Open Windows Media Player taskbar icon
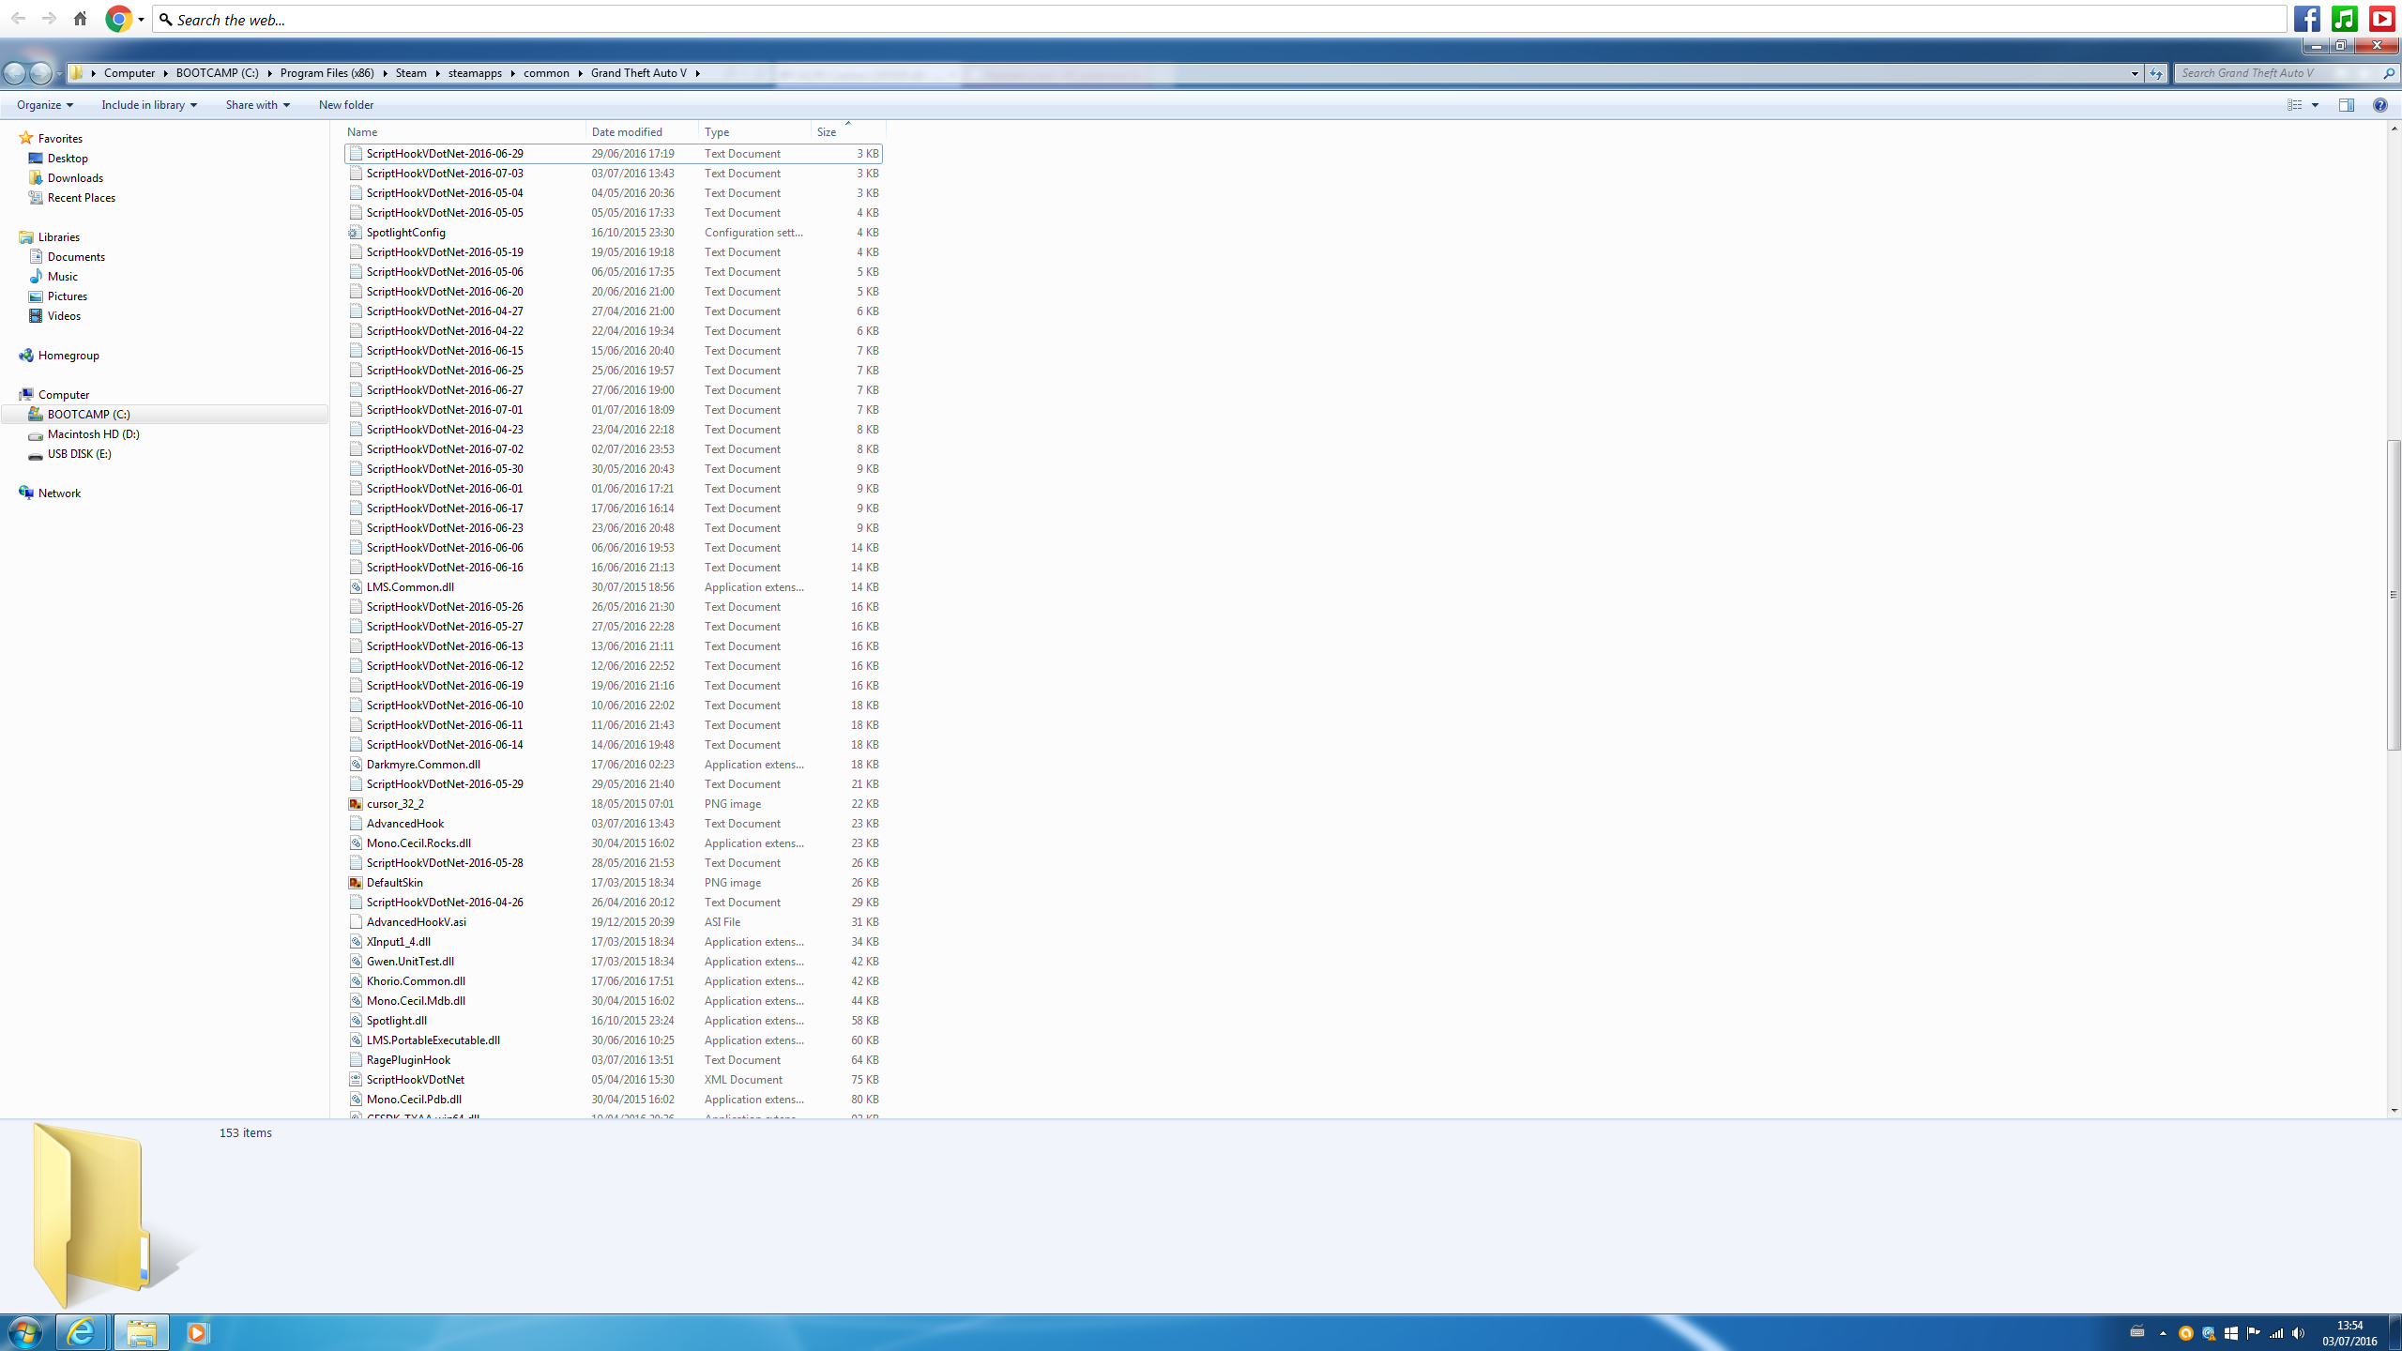2402x1351 pixels. pyautogui.click(x=197, y=1332)
